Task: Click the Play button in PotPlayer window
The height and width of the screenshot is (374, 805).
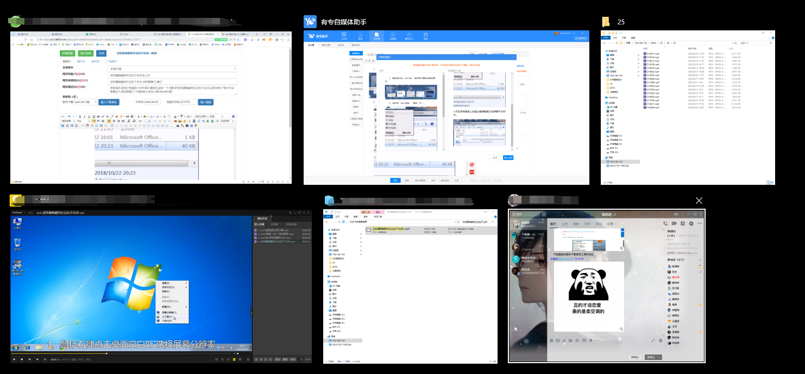Action: [x=14, y=359]
